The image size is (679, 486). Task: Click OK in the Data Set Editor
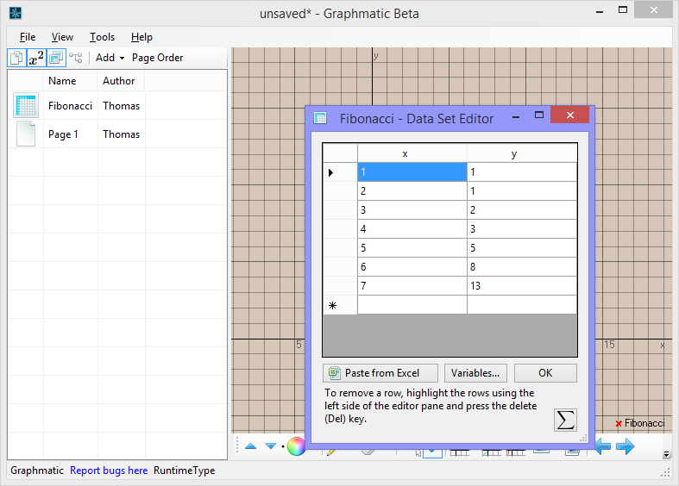pos(545,373)
